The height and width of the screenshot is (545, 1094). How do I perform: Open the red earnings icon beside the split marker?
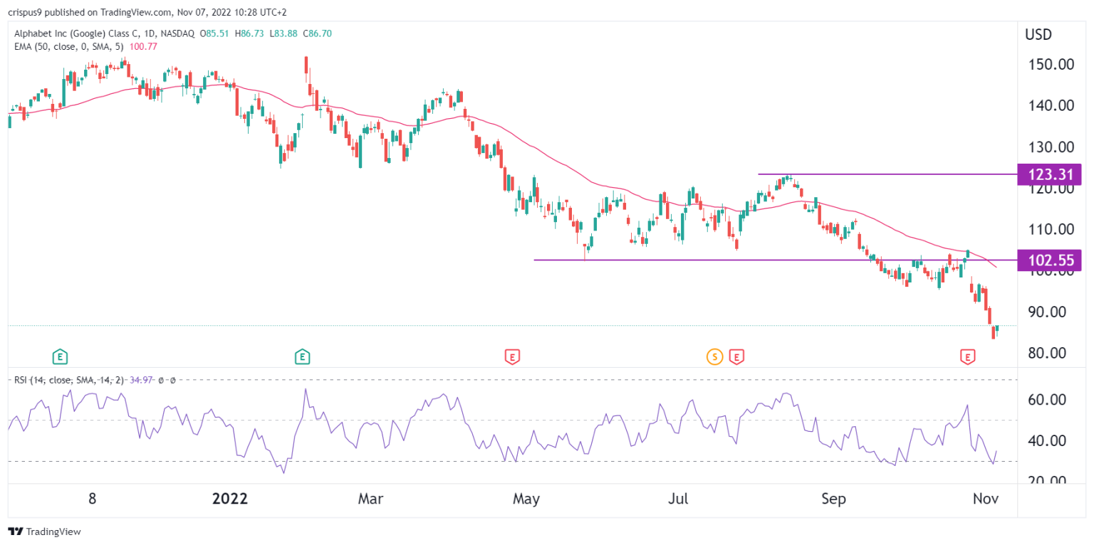coord(736,356)
